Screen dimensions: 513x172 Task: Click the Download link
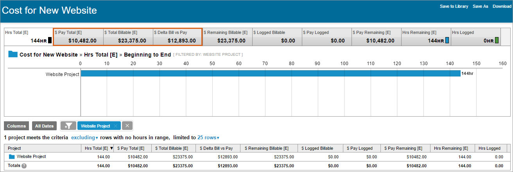click(502, 6)
